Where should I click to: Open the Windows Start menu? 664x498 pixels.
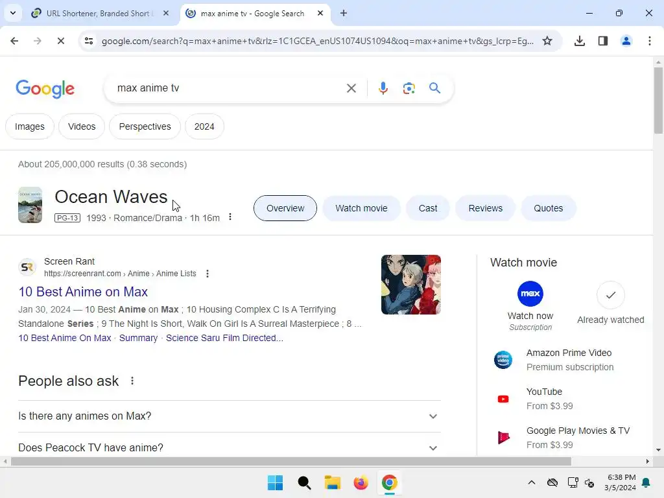[x=275, y=482]
